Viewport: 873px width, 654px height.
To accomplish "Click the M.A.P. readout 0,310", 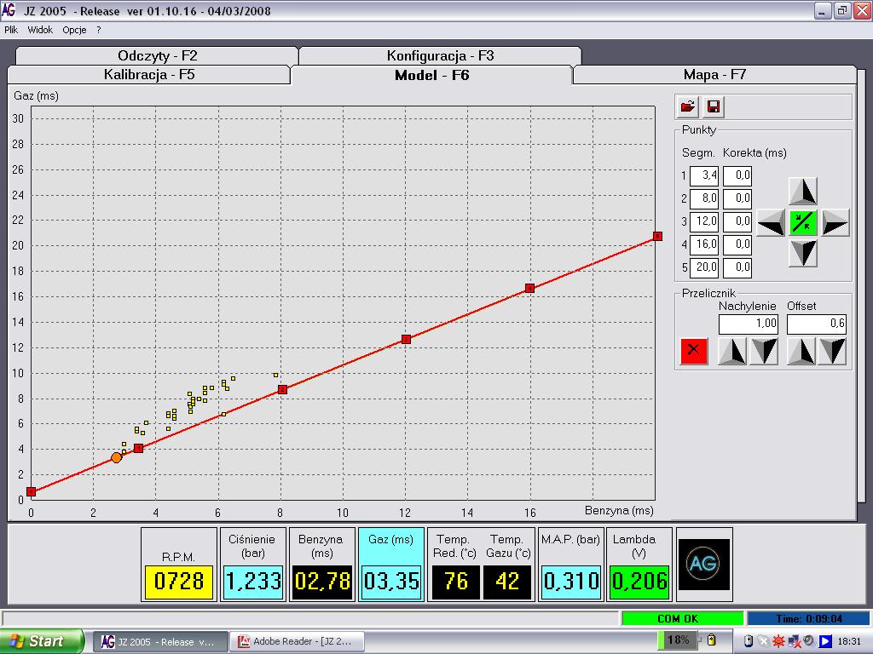I will coord(571,582).
